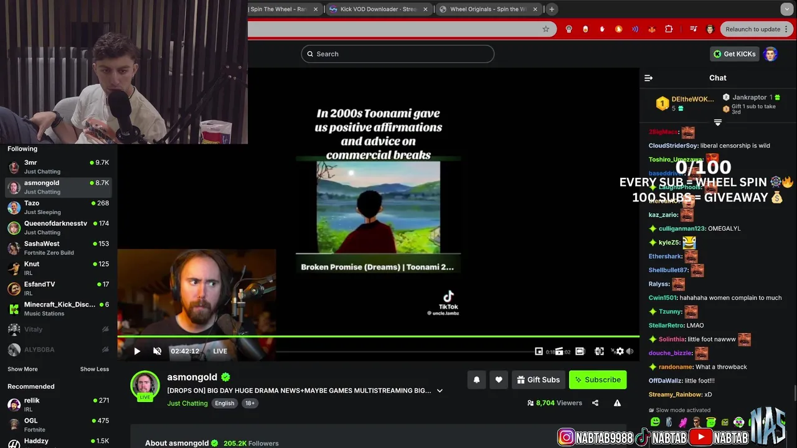Jump to LIVE in the video player
Viewport: 797px width, 448px height.
click(x=220, y=351)
